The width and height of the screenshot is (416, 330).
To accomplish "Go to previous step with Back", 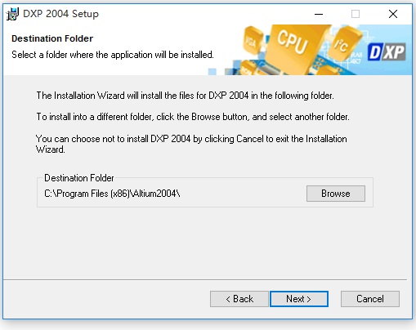I will (x=239, y=299).
